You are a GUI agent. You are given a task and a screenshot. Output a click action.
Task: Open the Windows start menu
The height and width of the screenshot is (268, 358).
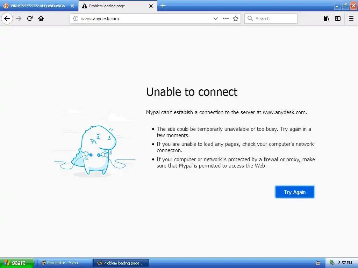(17, 263)
